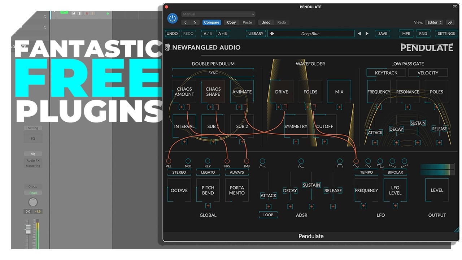Click the Deep Blue preset name field
The width and height of the screenshot is (462, 260).
click(x=311, y=34)
